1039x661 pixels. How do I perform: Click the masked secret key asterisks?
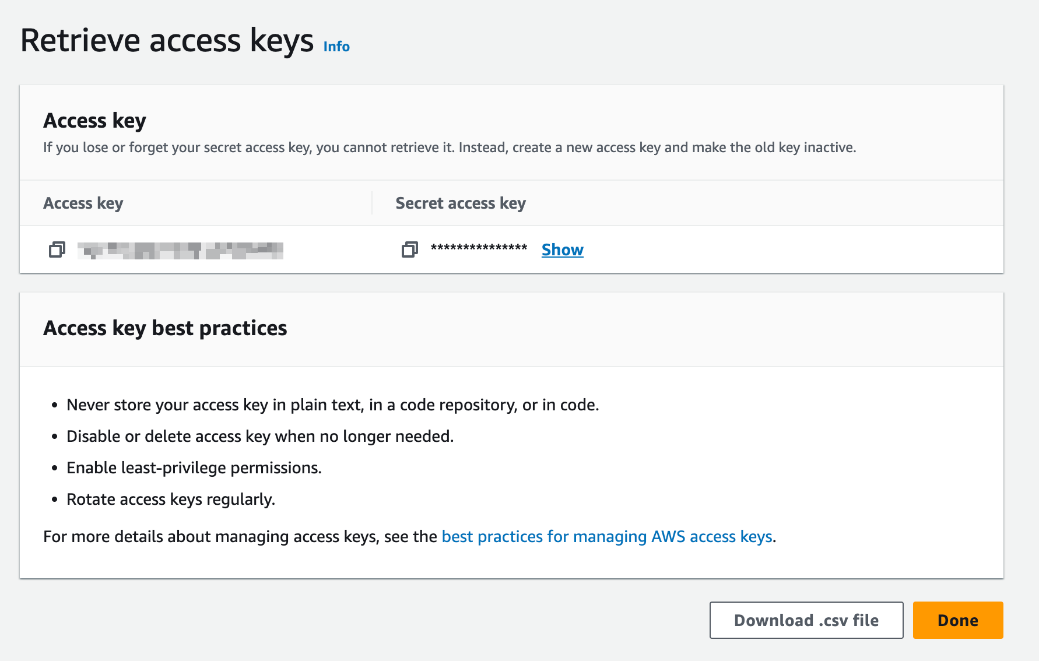(x=479, y=248)
